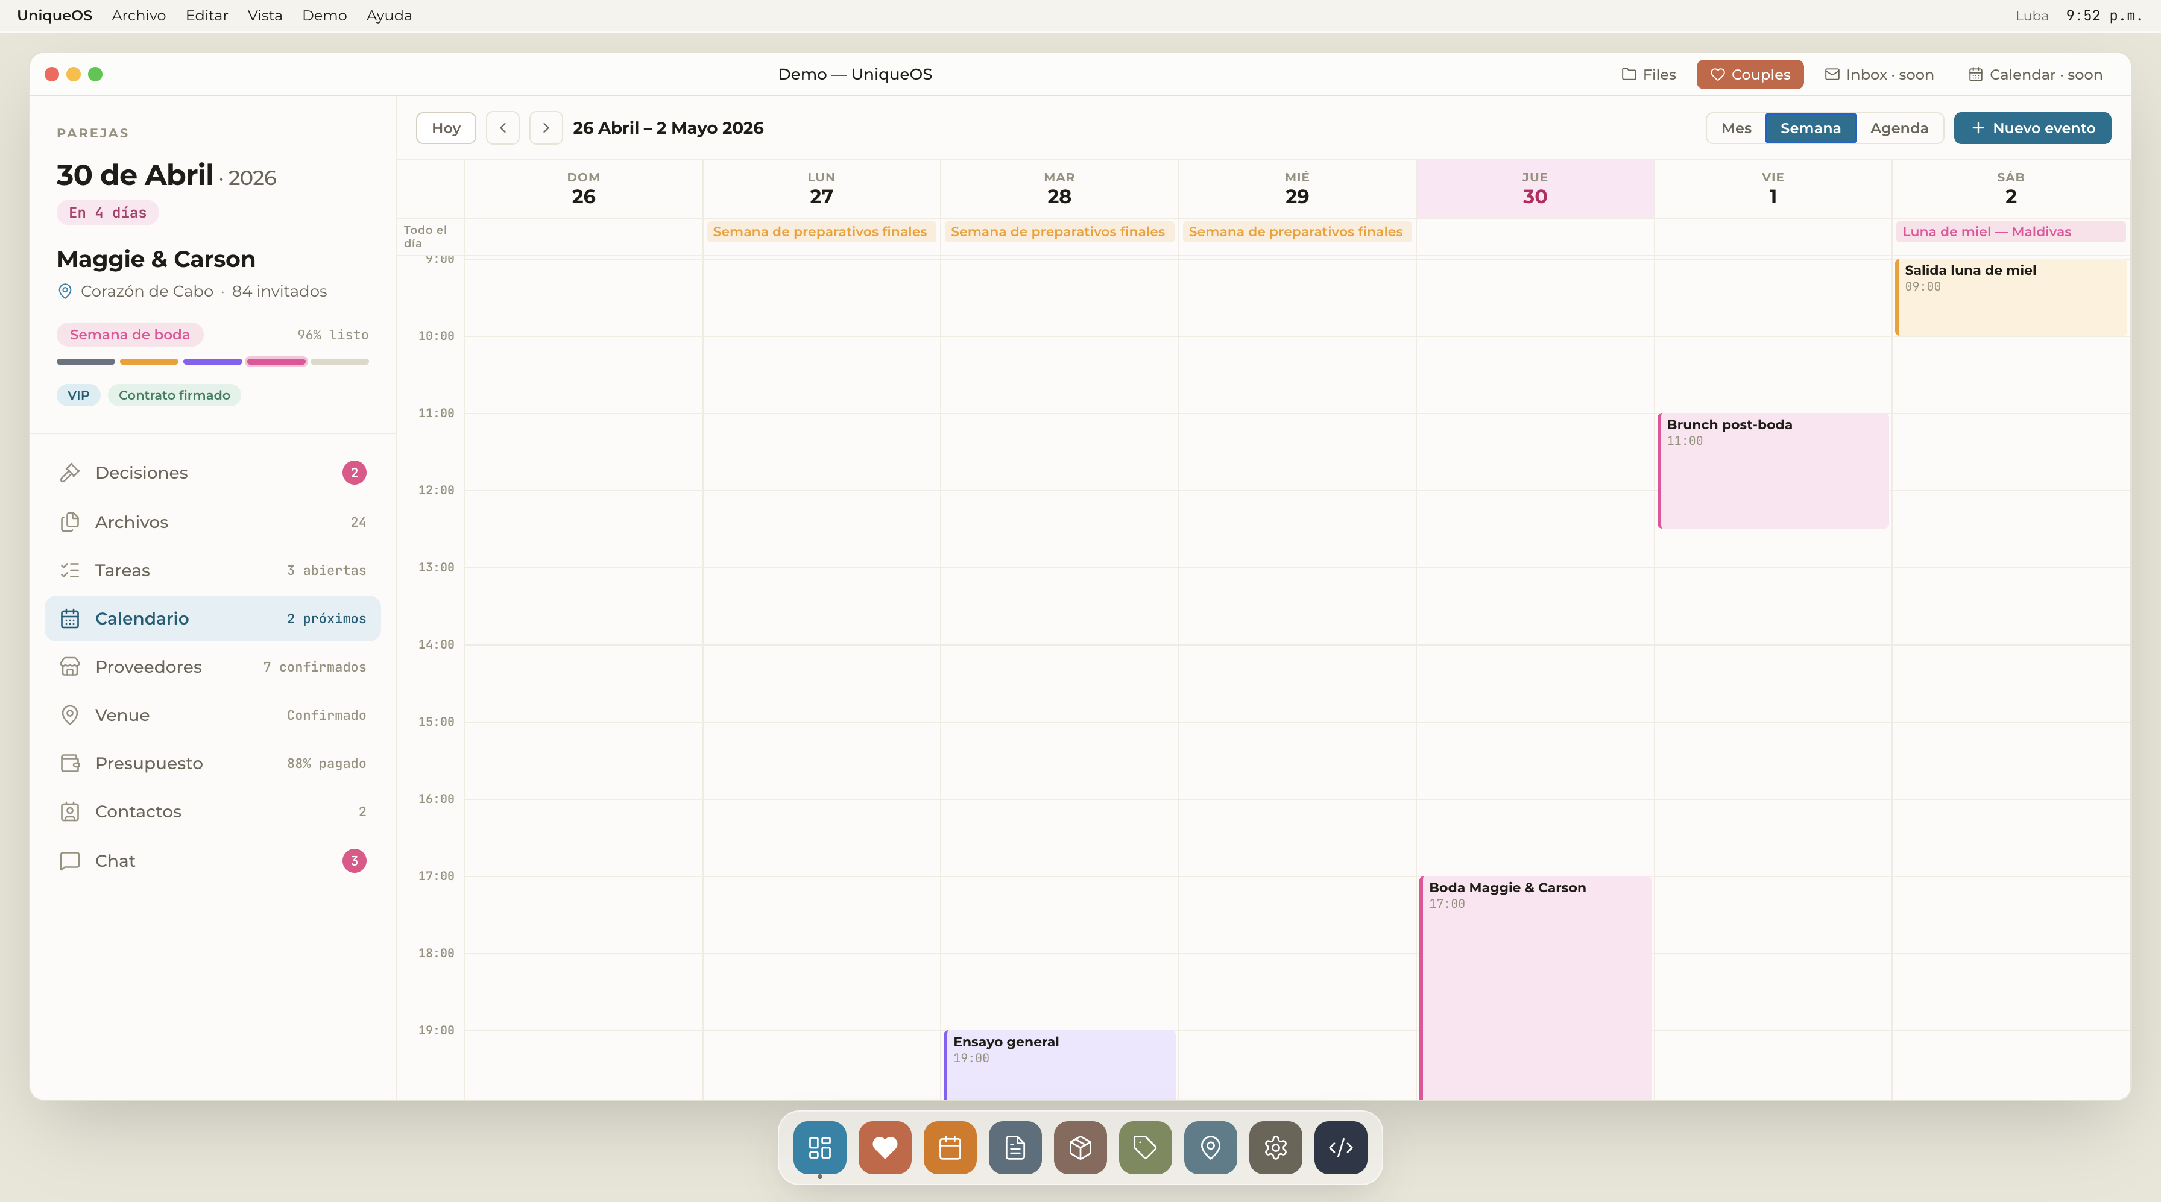Click the Contactos contact card icon
The height and width of the screenshot is (1202, 2161).
(69, 812)
